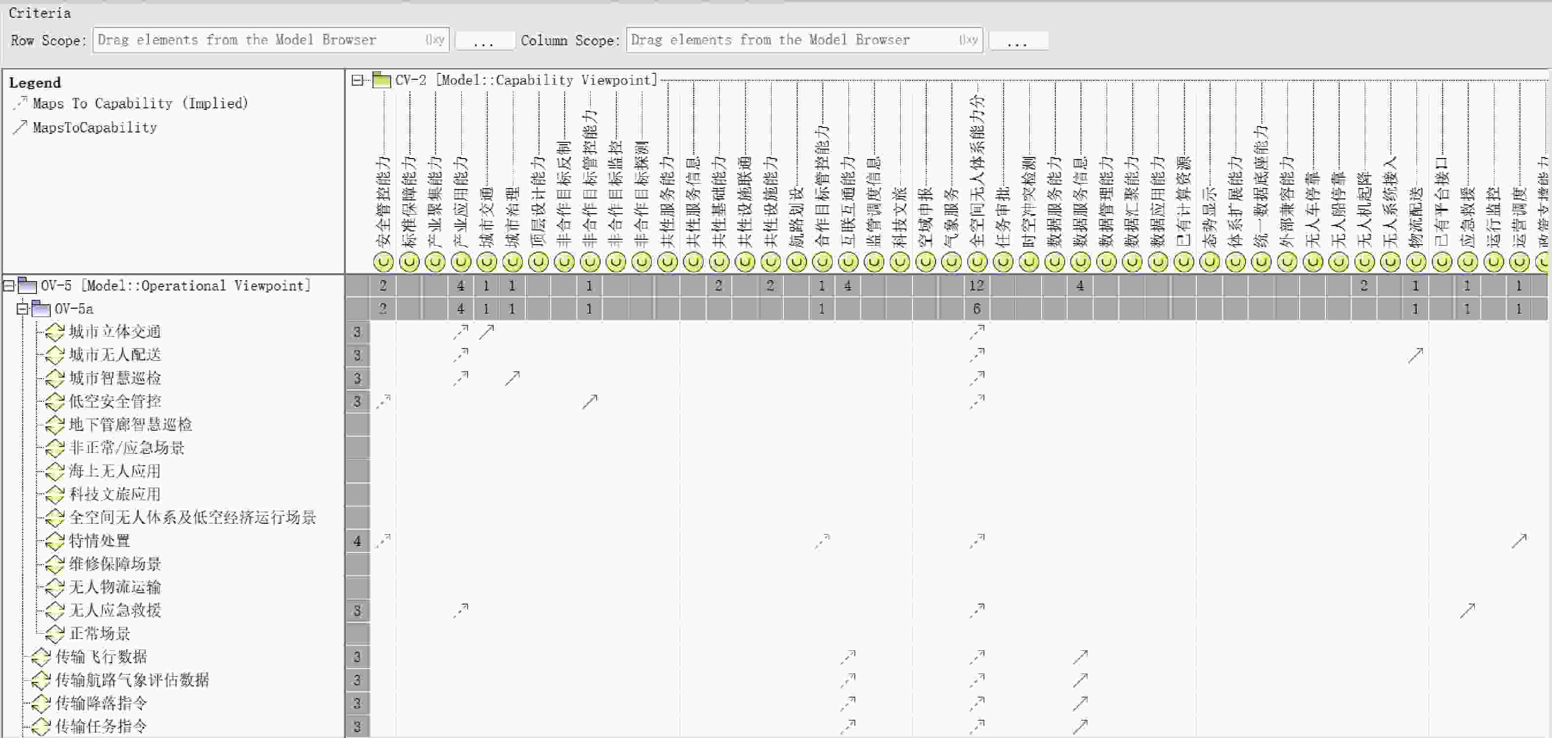Viewport: 1552px width, 738px height.
Task: Click the 安全管控能力 capability column icon
Action: pos(383,262)
